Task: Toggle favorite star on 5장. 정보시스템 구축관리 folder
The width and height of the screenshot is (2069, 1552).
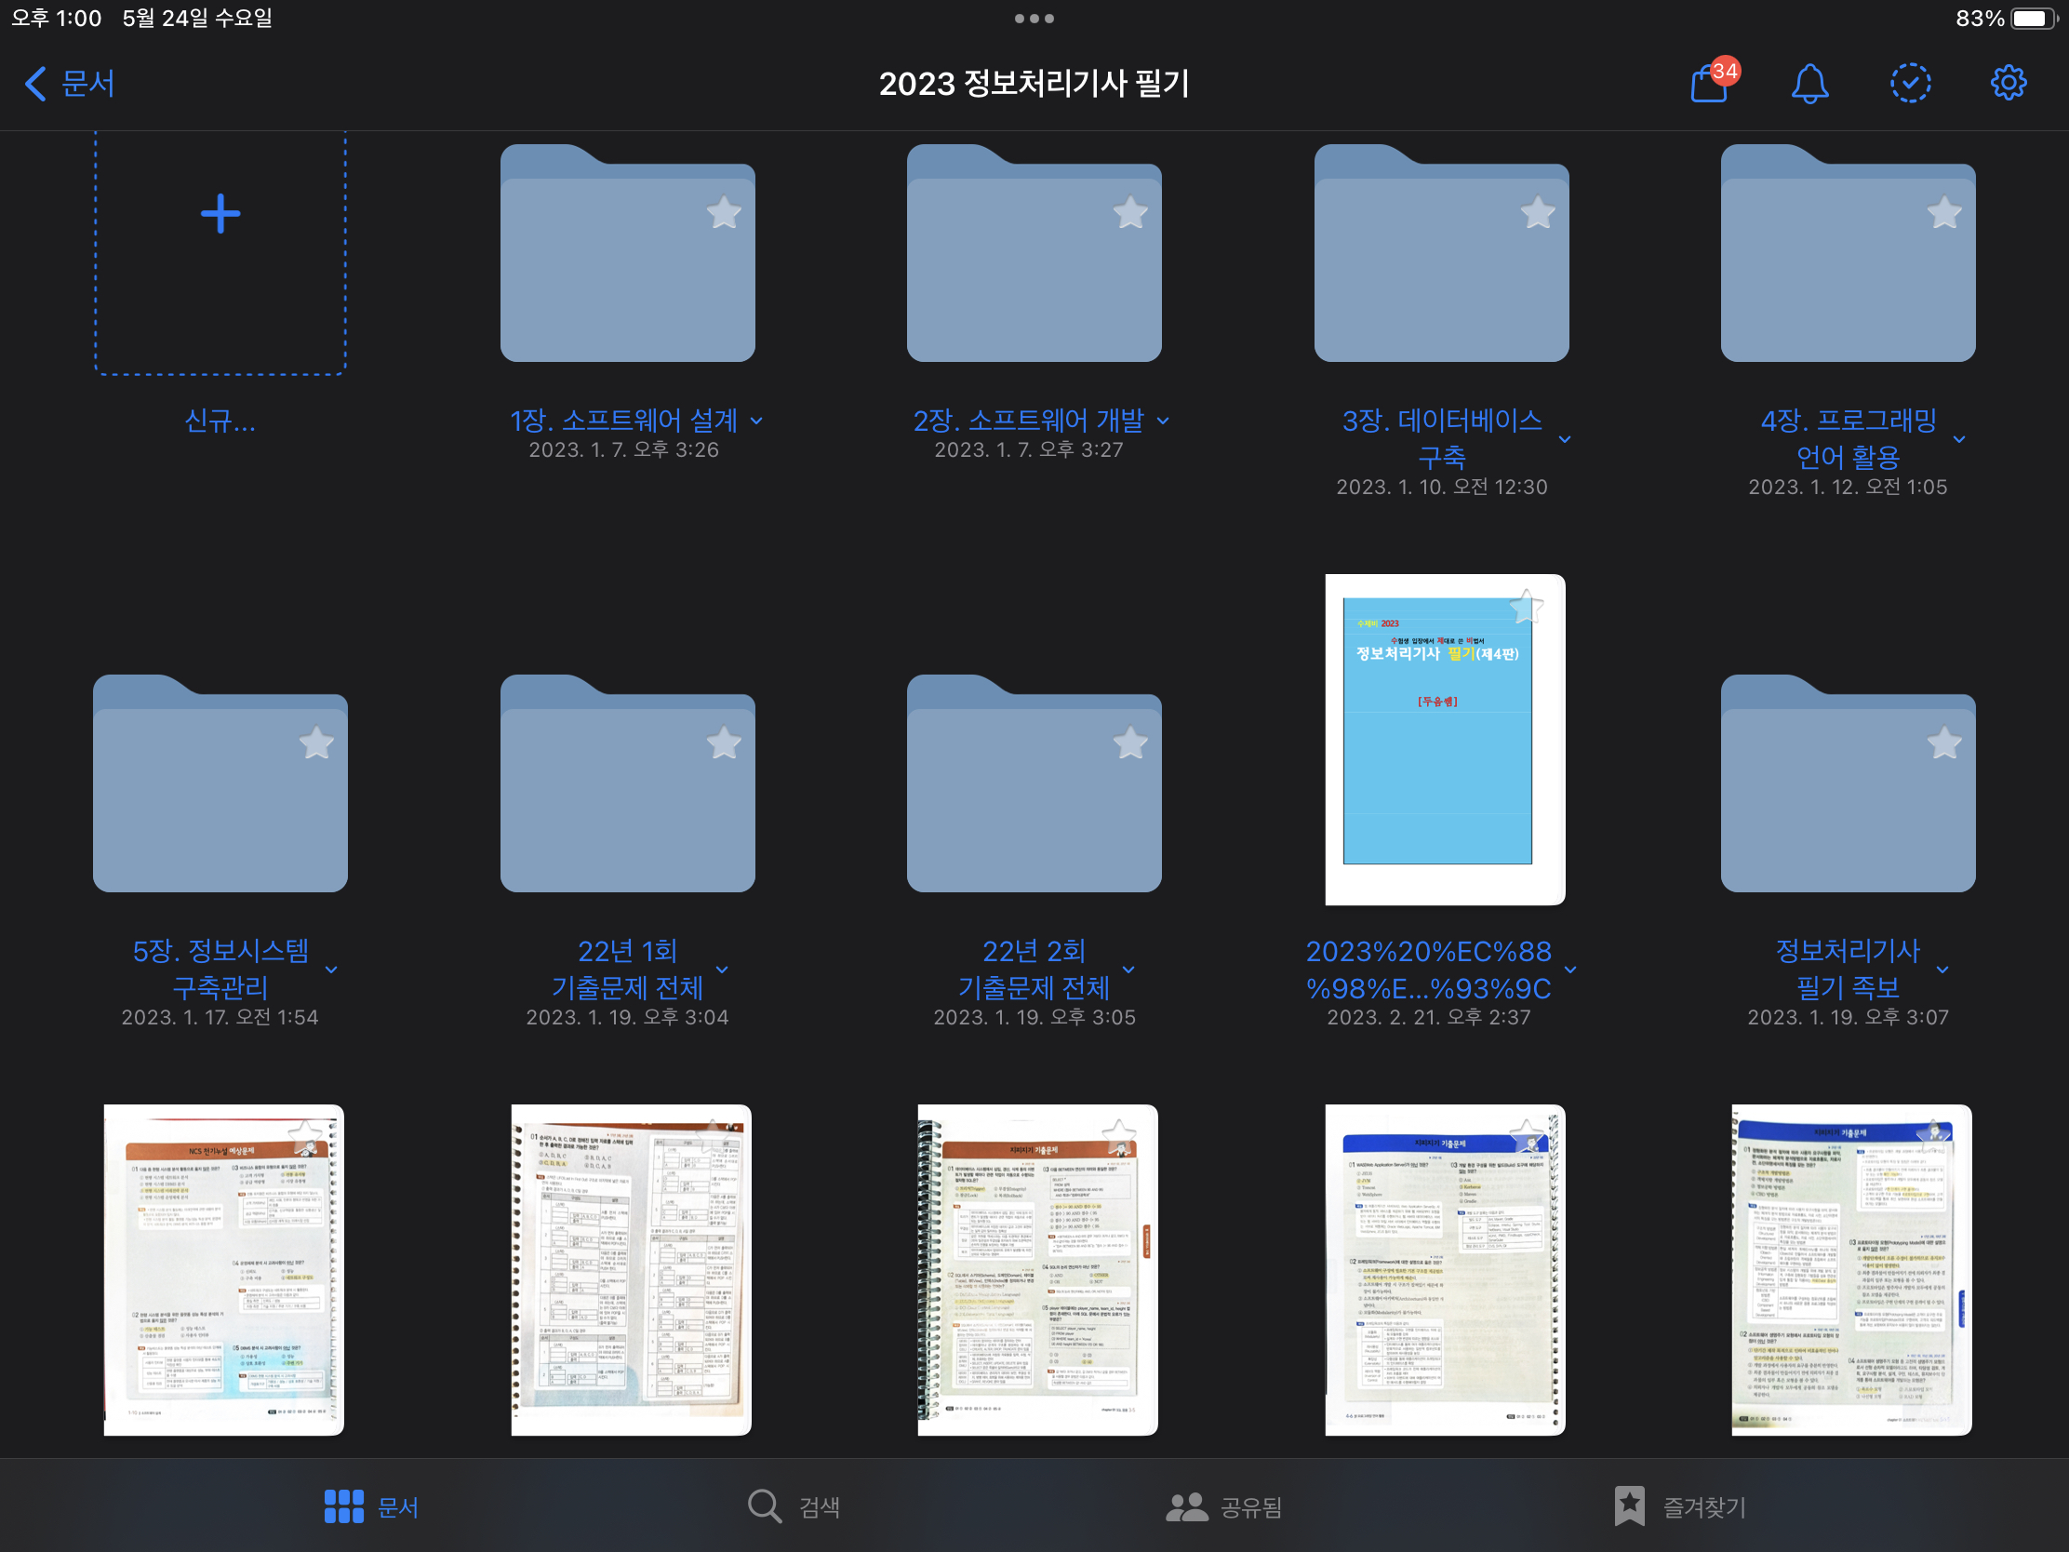Action: coord(316,743)
